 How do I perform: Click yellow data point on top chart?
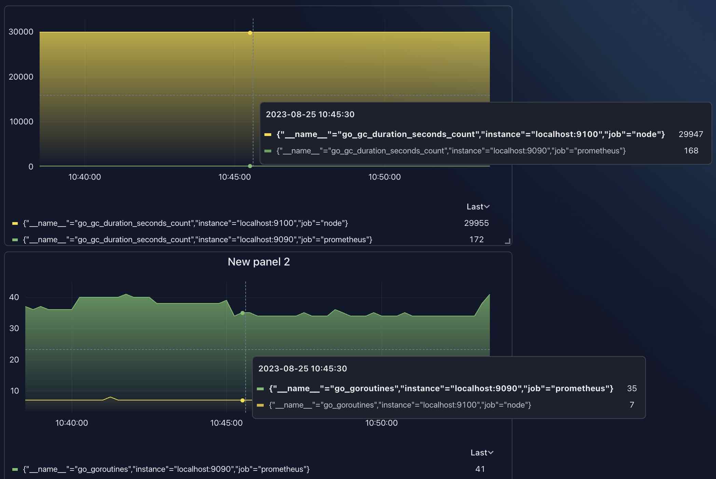click(250, 33)
